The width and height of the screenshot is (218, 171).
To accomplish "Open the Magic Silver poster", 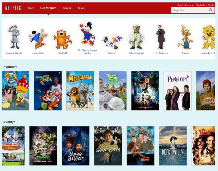I will [76, 146].
